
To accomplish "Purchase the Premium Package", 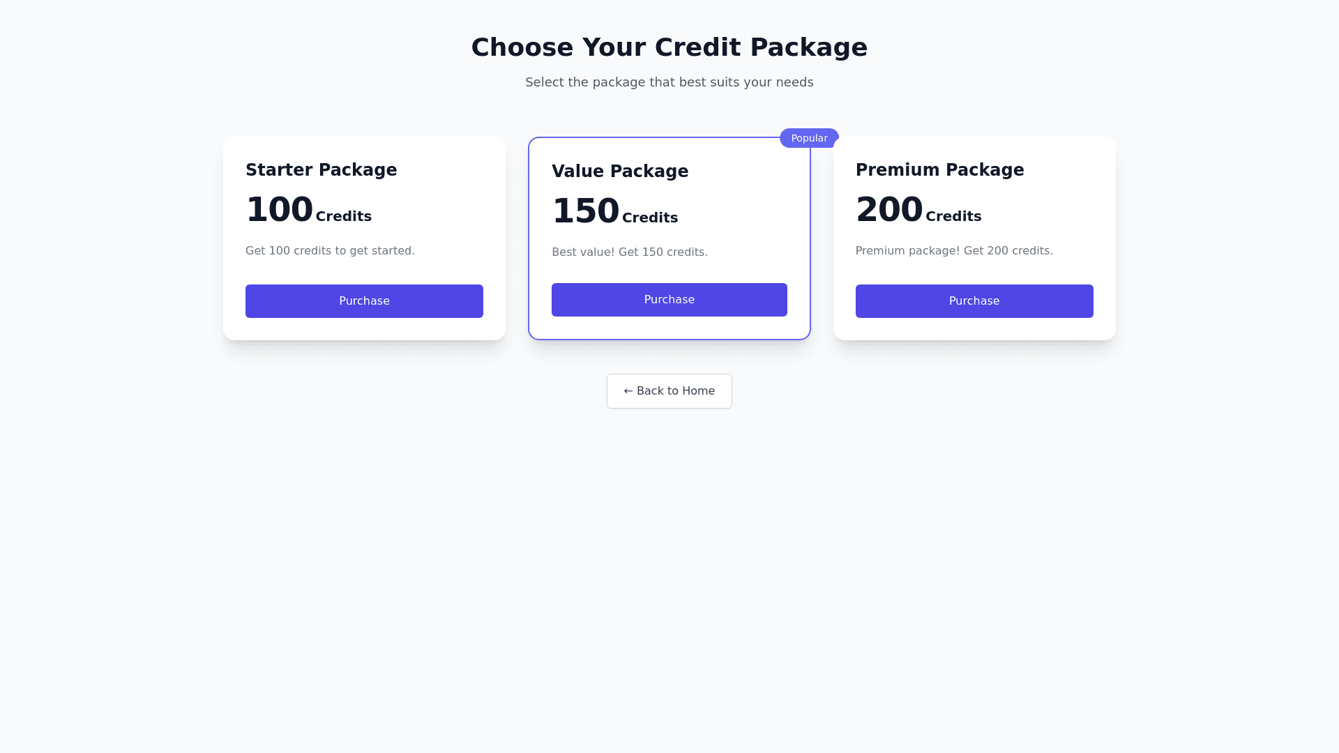I will (974, 301).
